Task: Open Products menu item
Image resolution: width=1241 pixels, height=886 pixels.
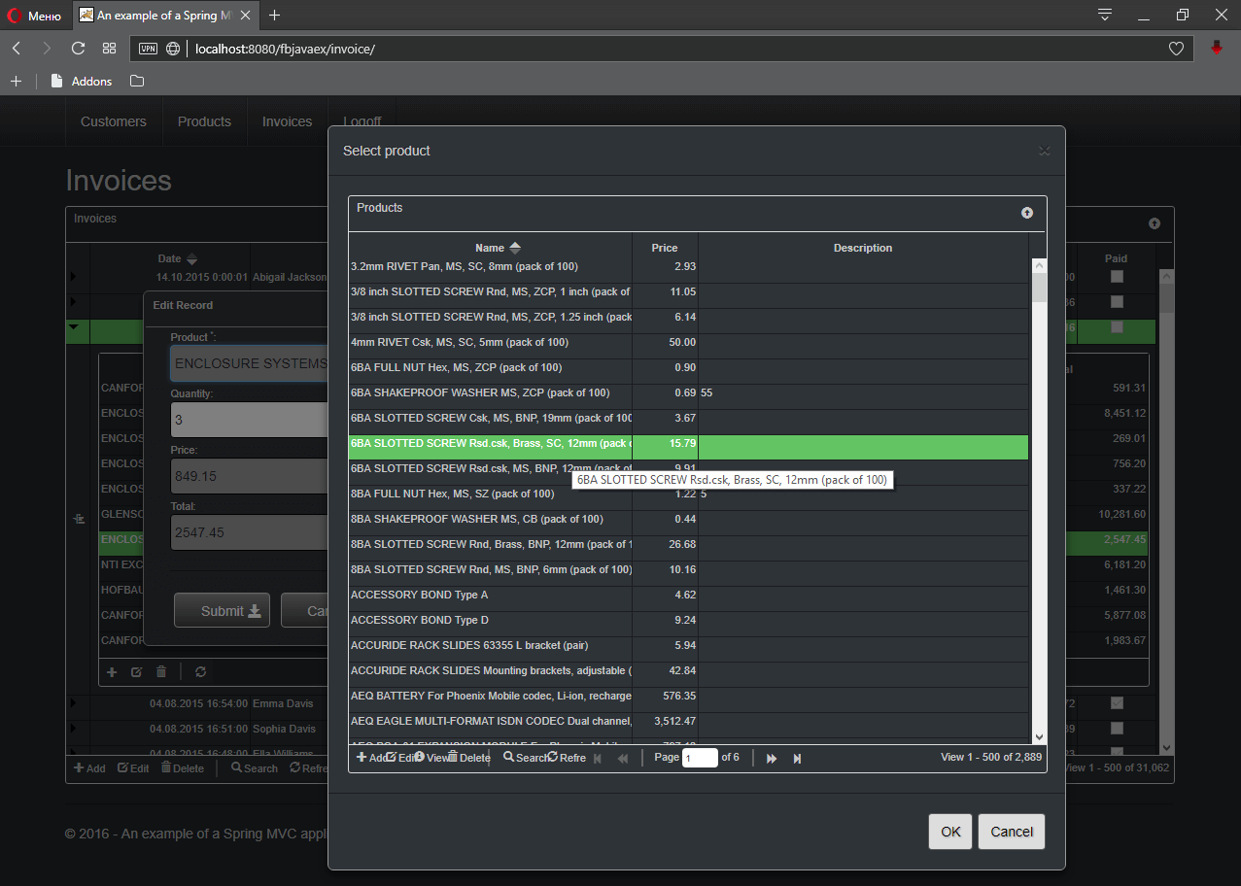Action: tap(204, 121)
